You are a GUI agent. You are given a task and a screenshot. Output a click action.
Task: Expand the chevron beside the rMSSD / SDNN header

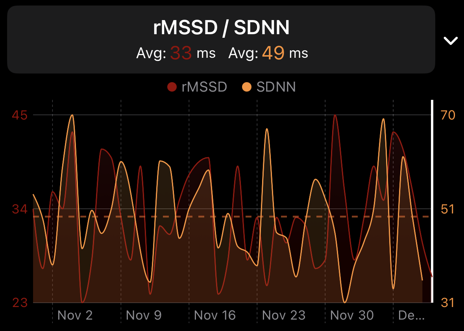tap(450, 40)
